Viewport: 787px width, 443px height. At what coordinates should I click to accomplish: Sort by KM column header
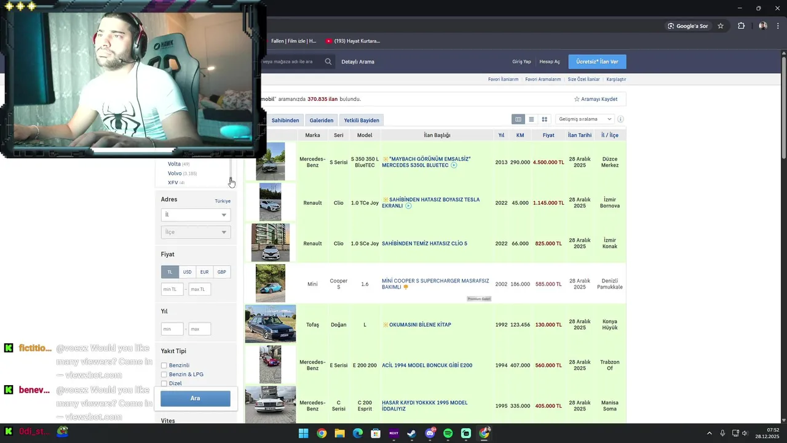(x=520, y=135)
